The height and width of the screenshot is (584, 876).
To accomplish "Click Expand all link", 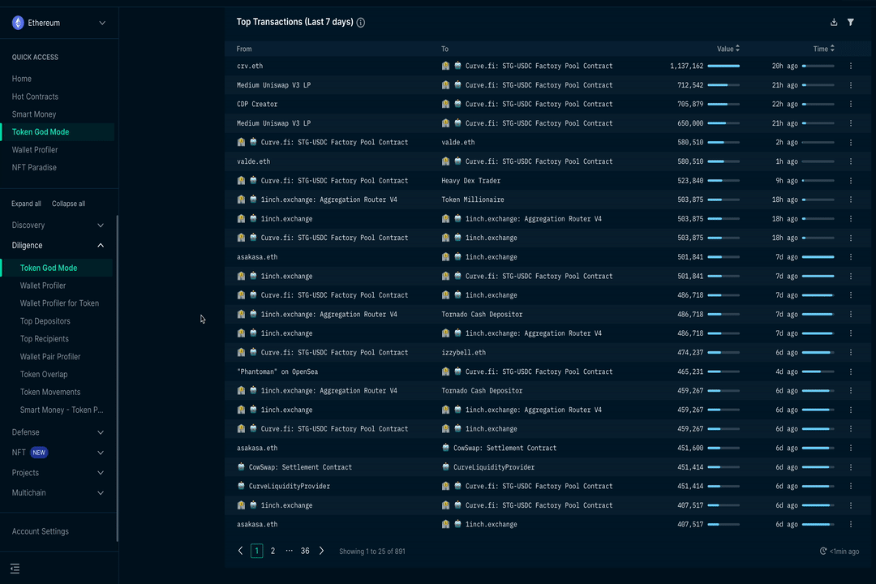I will pos(26,204).
